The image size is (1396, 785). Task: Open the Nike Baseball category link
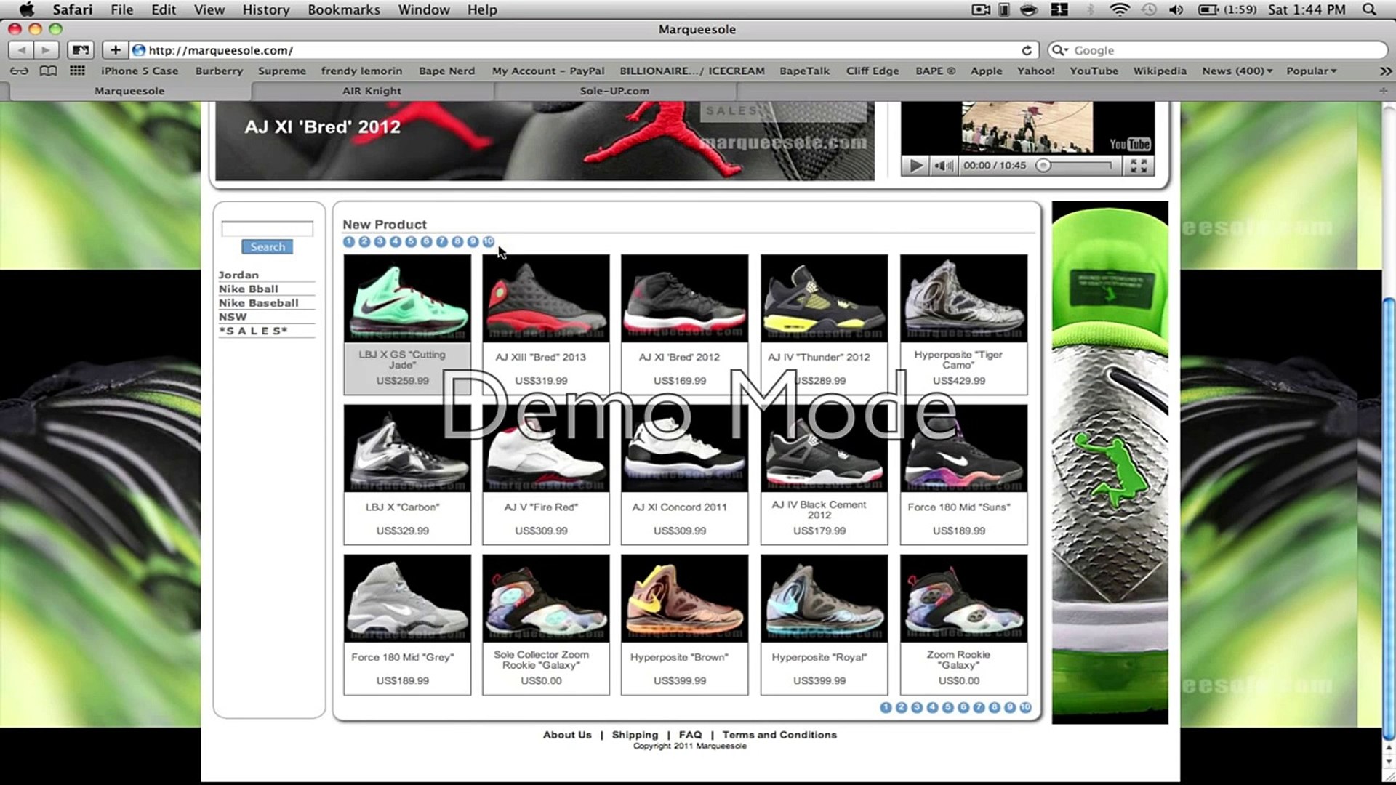pyautogui.click(x=258, y=303)
